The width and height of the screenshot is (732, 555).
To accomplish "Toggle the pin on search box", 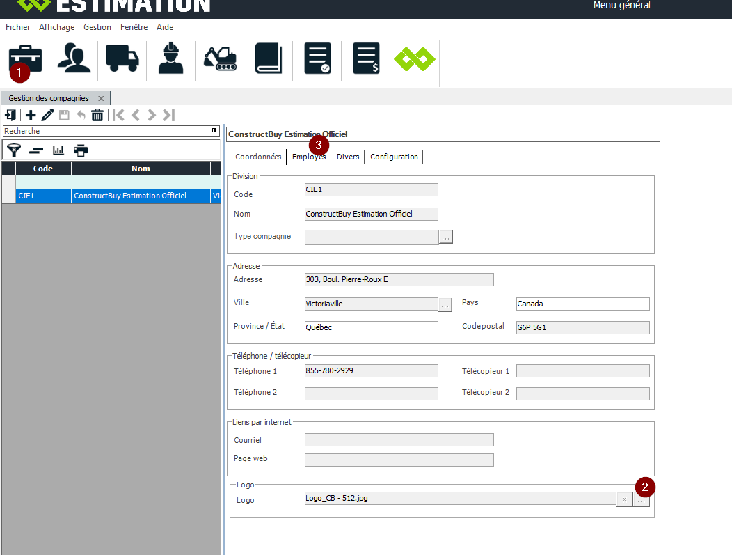I will 214,132.
